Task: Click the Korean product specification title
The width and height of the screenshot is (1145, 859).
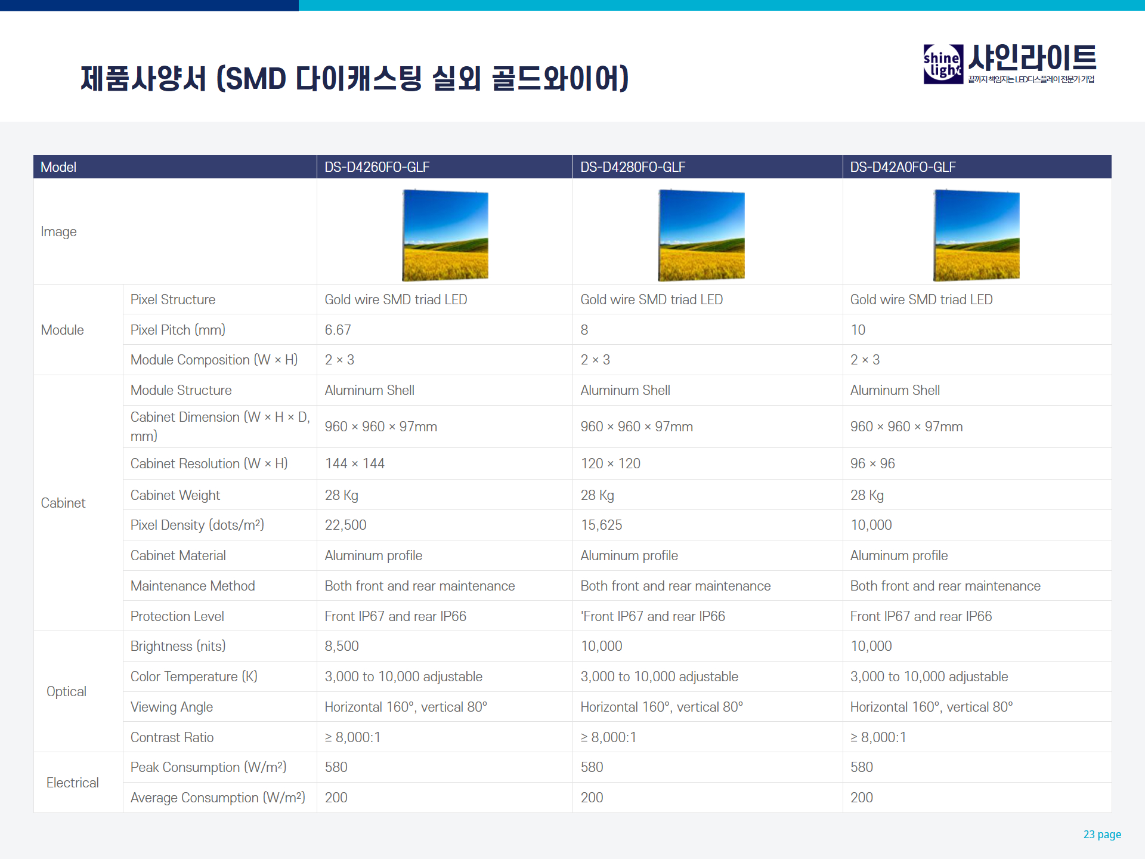Action: [x=354, y=79]
